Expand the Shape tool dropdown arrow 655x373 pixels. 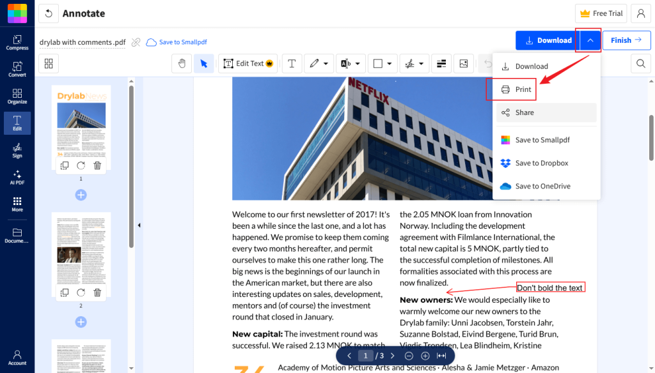click(x=388, y=63)
